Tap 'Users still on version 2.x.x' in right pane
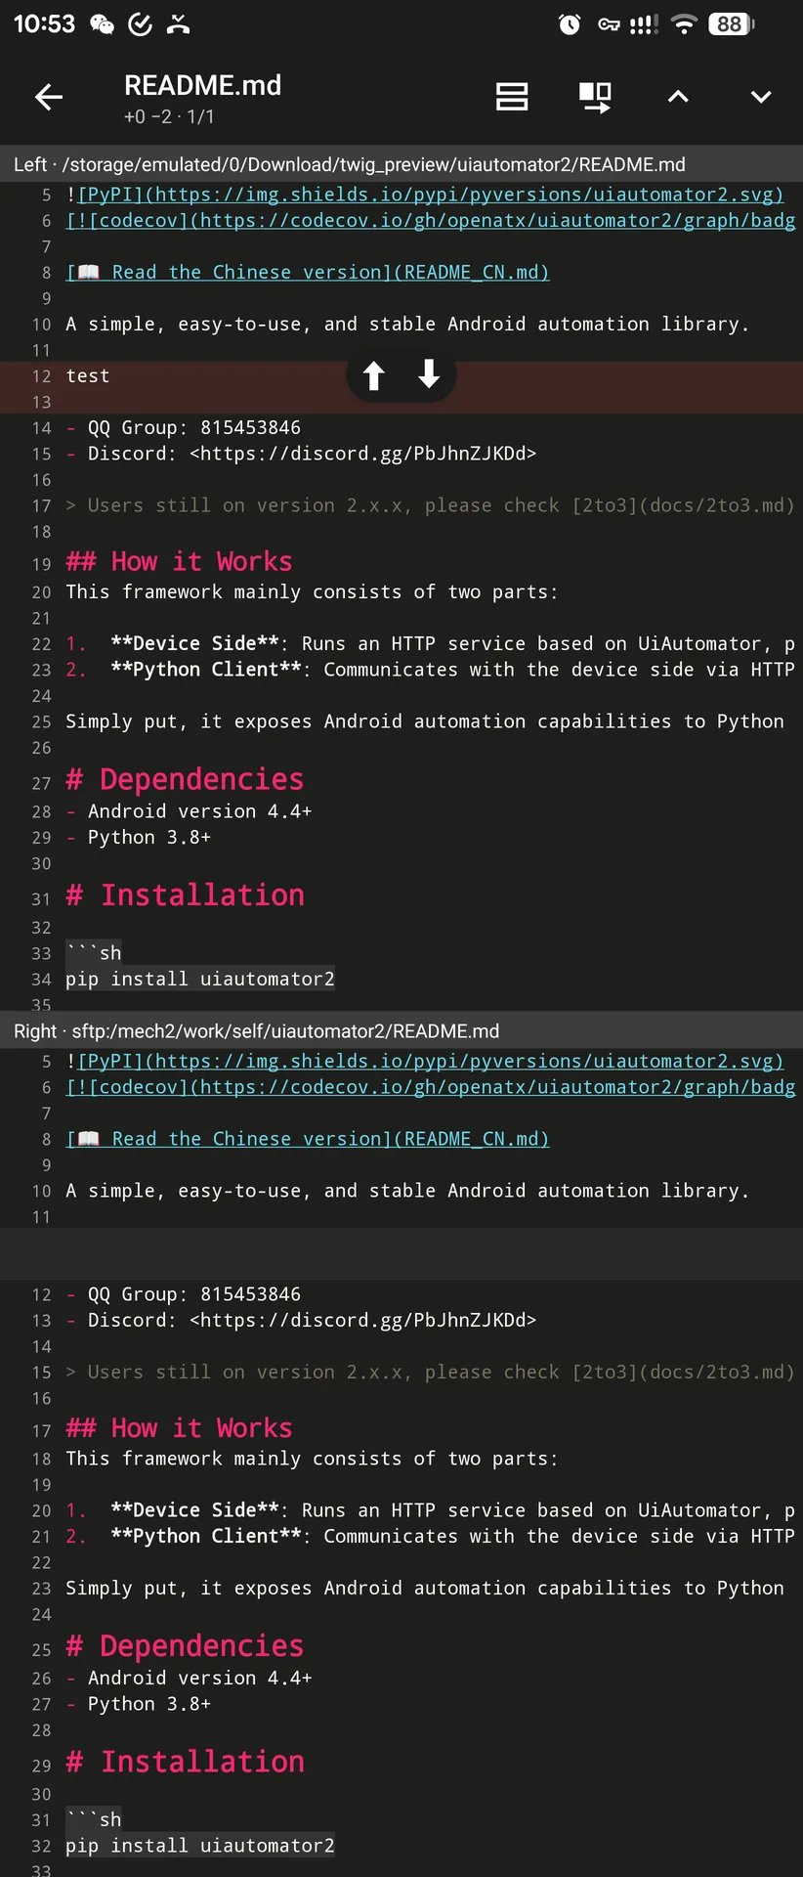 [431, 1373]
